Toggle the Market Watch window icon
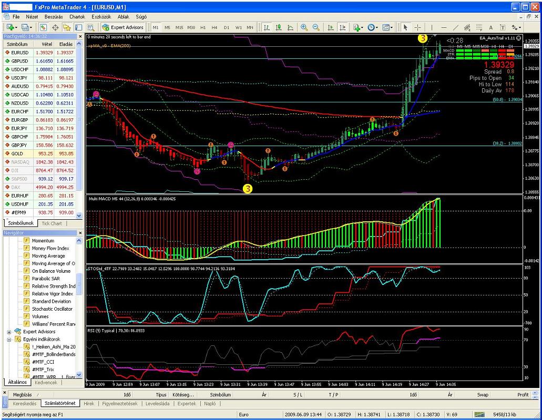This screenshot has width=542, height=420. [43, 27]
